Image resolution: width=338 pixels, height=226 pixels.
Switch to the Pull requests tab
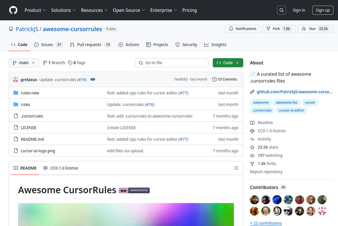91,44
